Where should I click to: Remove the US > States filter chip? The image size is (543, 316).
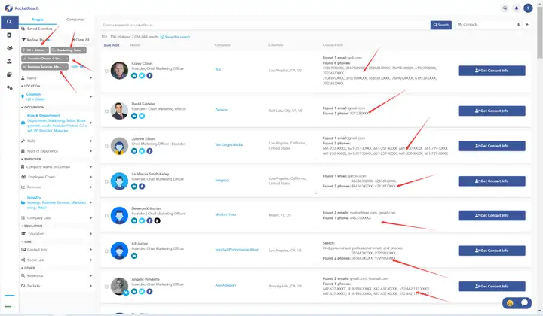point(47,50)
